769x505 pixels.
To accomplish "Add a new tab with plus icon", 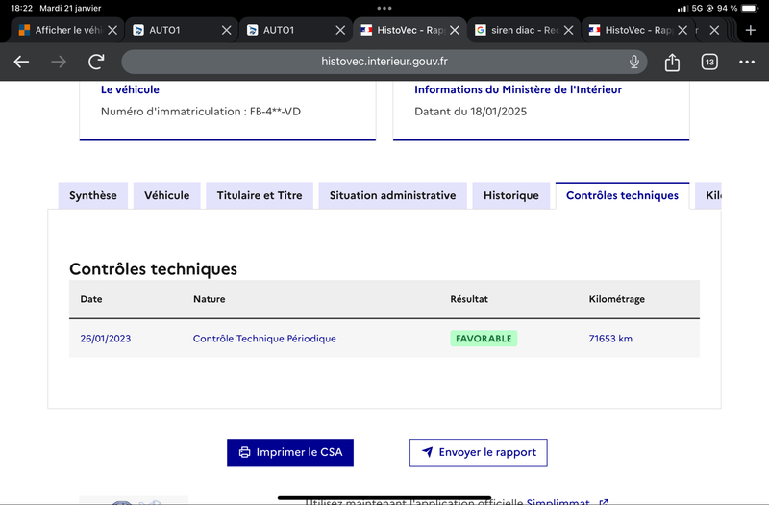I will [751, 30].
